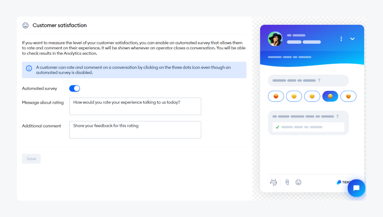Click into the Additional comment field

pyautogui.click(x=135, y=129)
